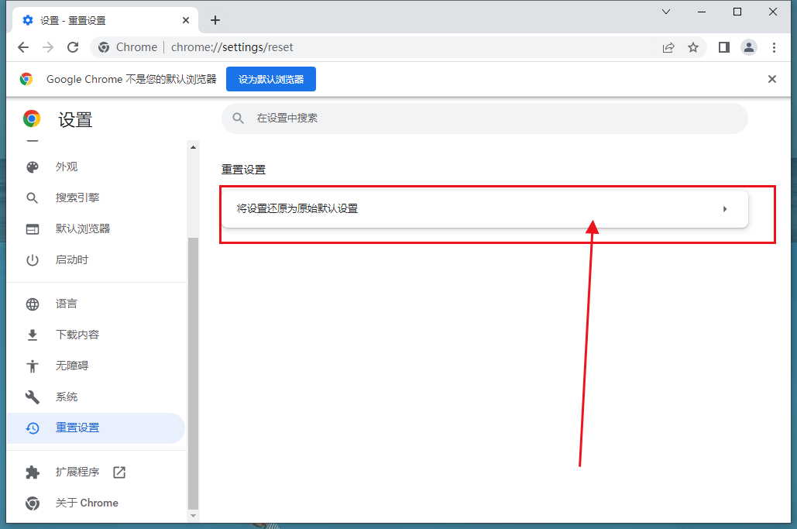Open 启动时 settings section
Viewport: 797px width, 529px height.
point(95,259)
